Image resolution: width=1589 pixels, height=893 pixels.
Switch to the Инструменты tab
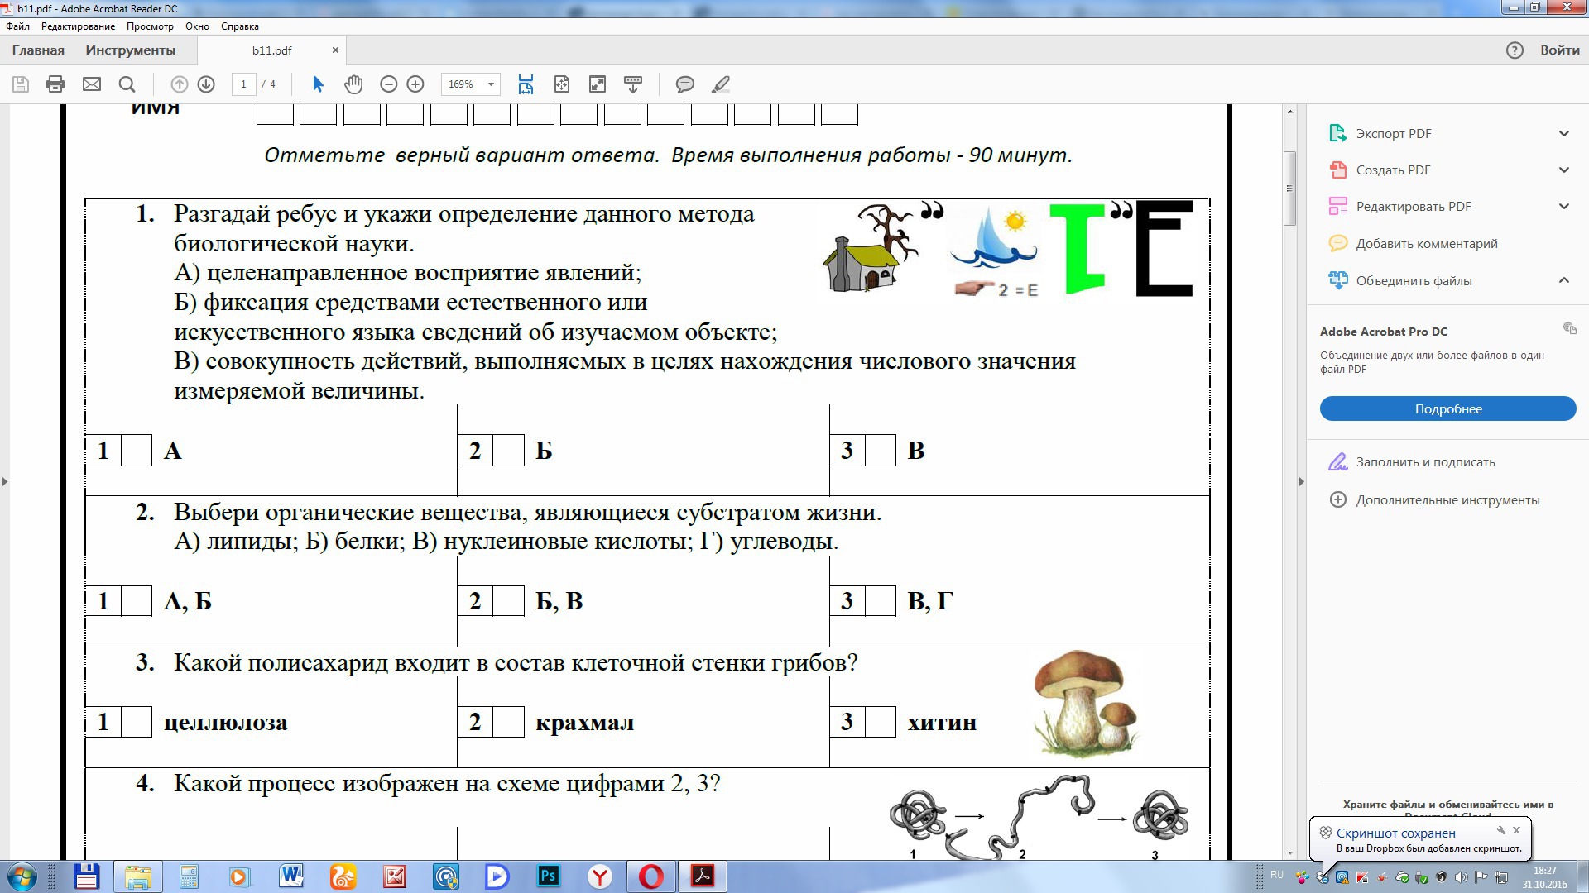(x=131, y=50)
